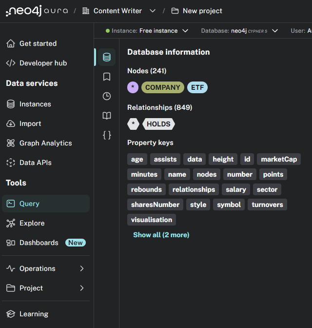Open the saved Cypher bookmark icon

tap(107, 77)
